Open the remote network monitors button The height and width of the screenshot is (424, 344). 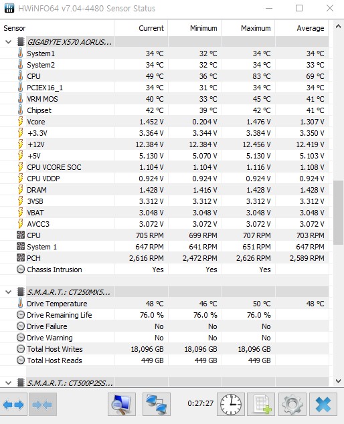tap(157, 405)
